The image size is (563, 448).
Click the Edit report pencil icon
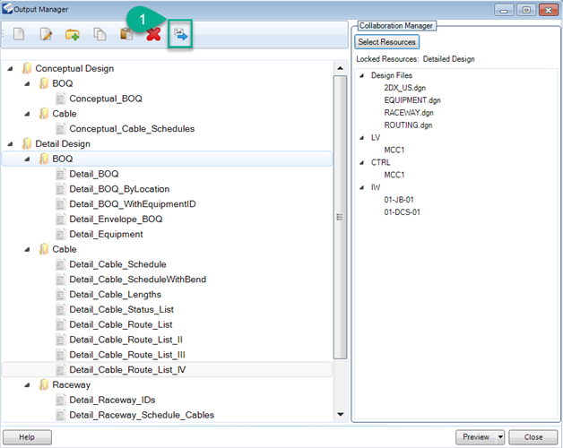[x=46, y=34]
